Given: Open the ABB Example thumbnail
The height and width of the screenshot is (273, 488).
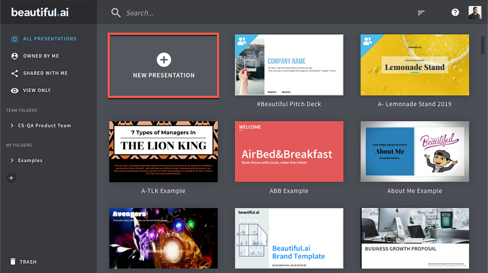Looking at the screenshot, I should pos(289,152).
